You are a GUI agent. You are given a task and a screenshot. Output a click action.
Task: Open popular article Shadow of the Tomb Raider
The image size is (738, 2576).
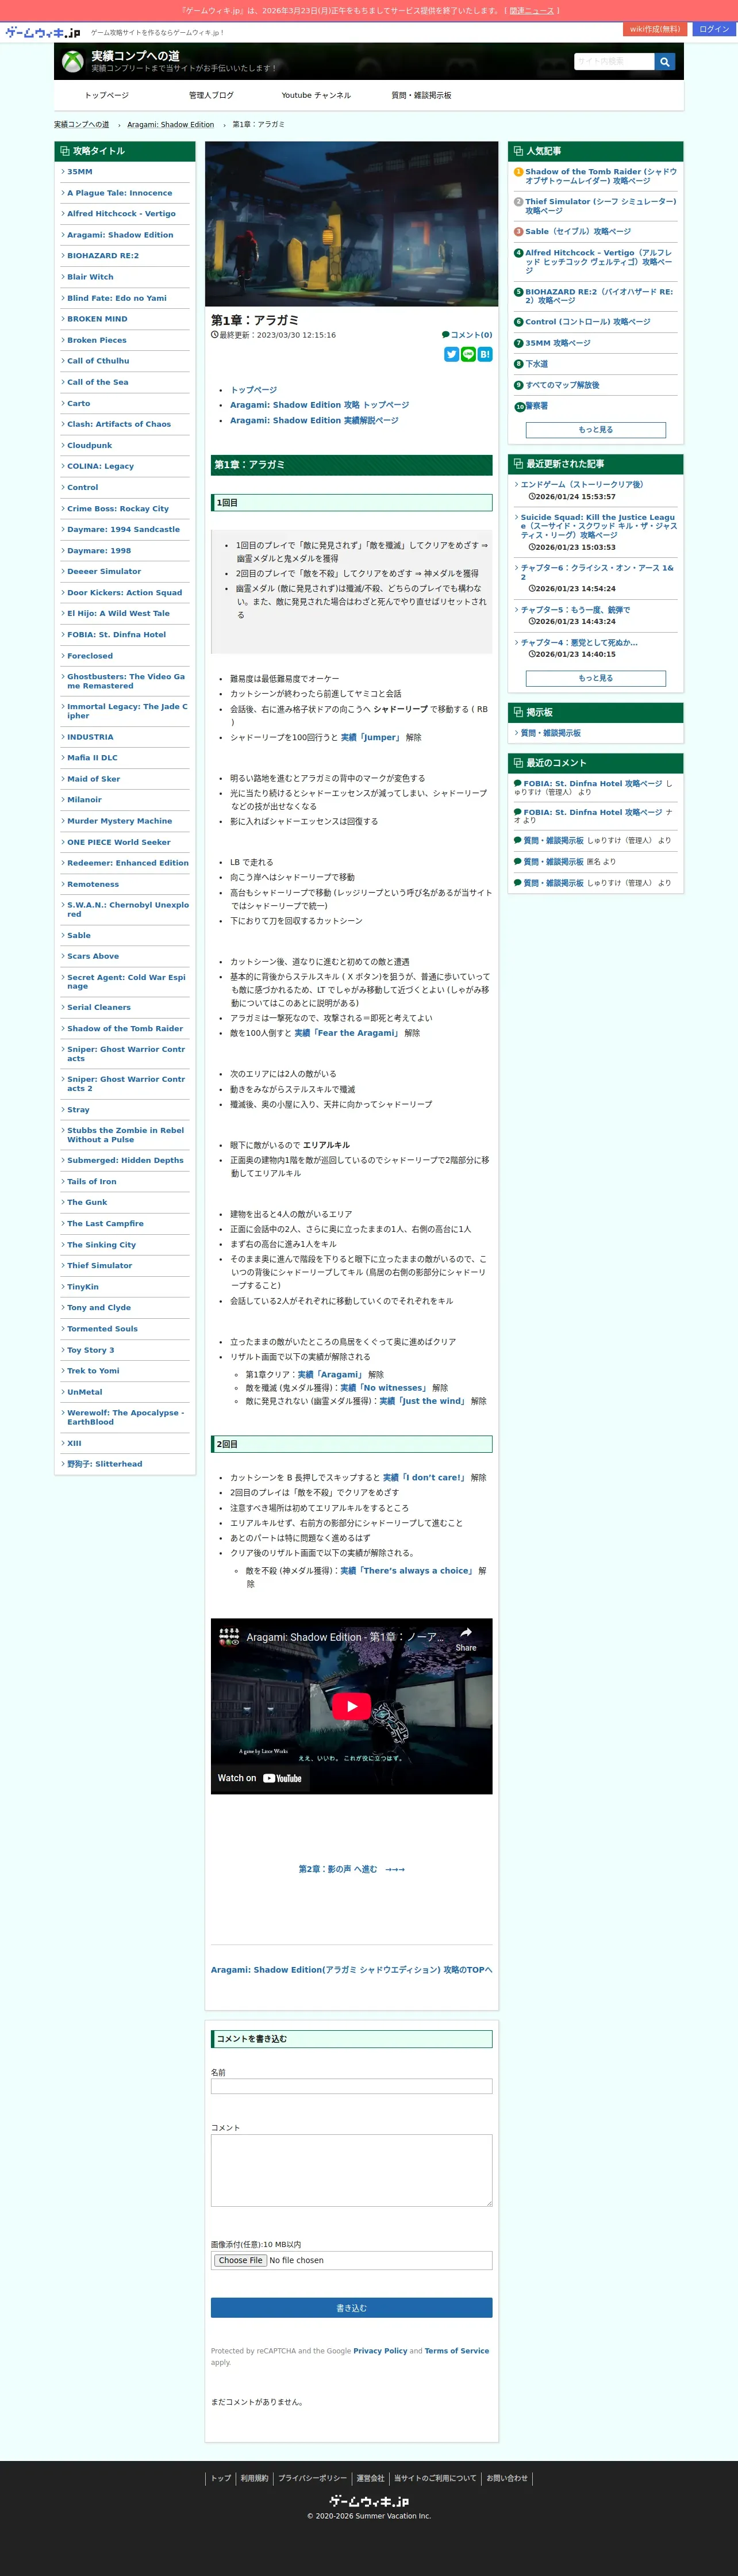coord(601,176)
